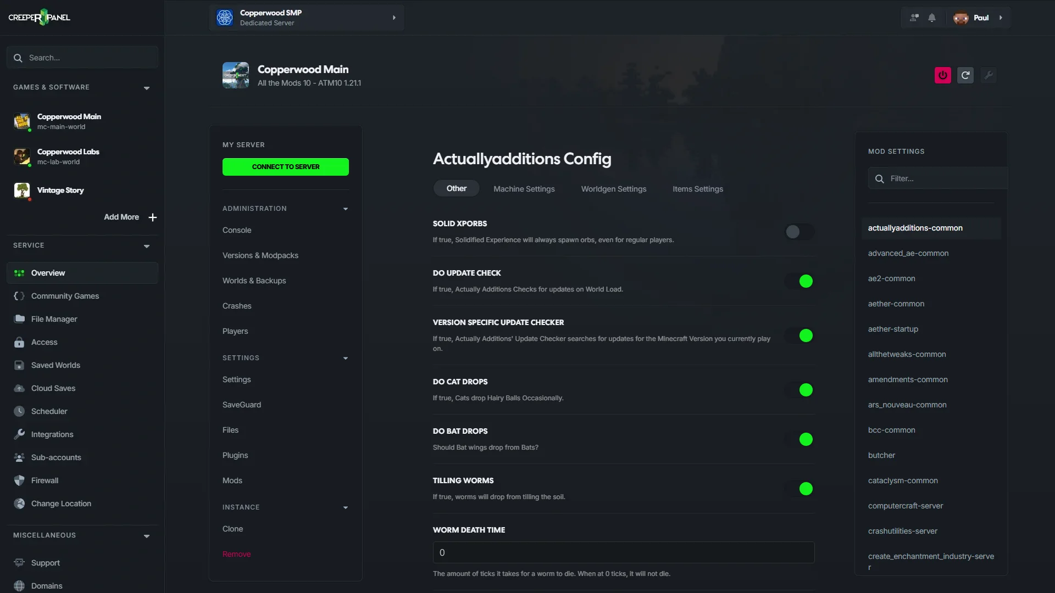Click the File Manager folder icon
The width and height of the screenshot is (1055, 593).
point(19,319)
